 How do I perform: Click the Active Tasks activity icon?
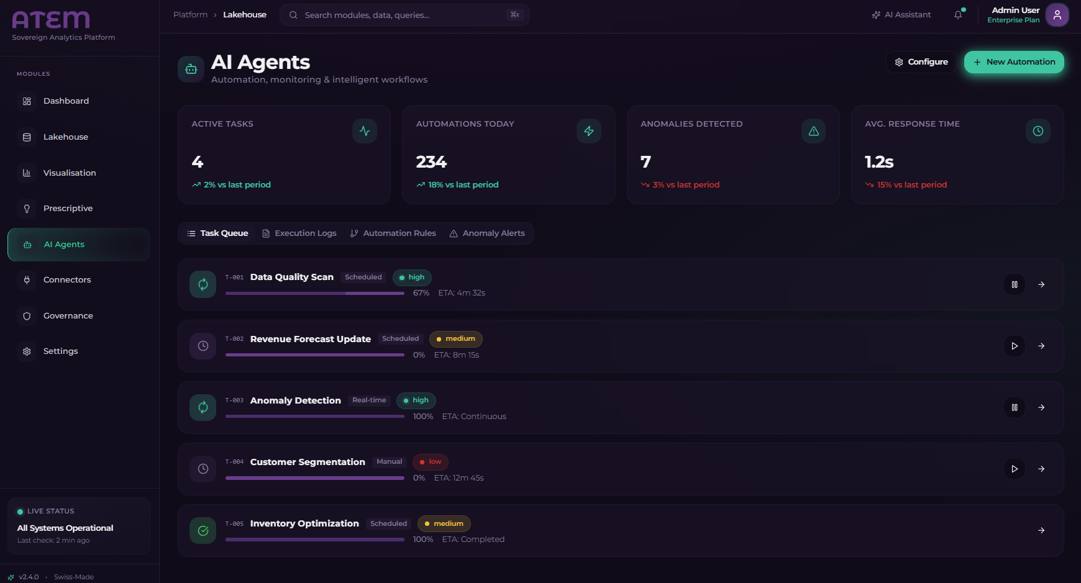tap(365, 131)
